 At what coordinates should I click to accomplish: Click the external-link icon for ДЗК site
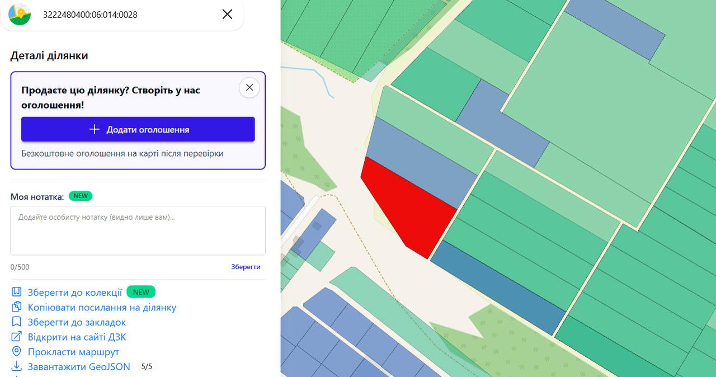[17, 337]
